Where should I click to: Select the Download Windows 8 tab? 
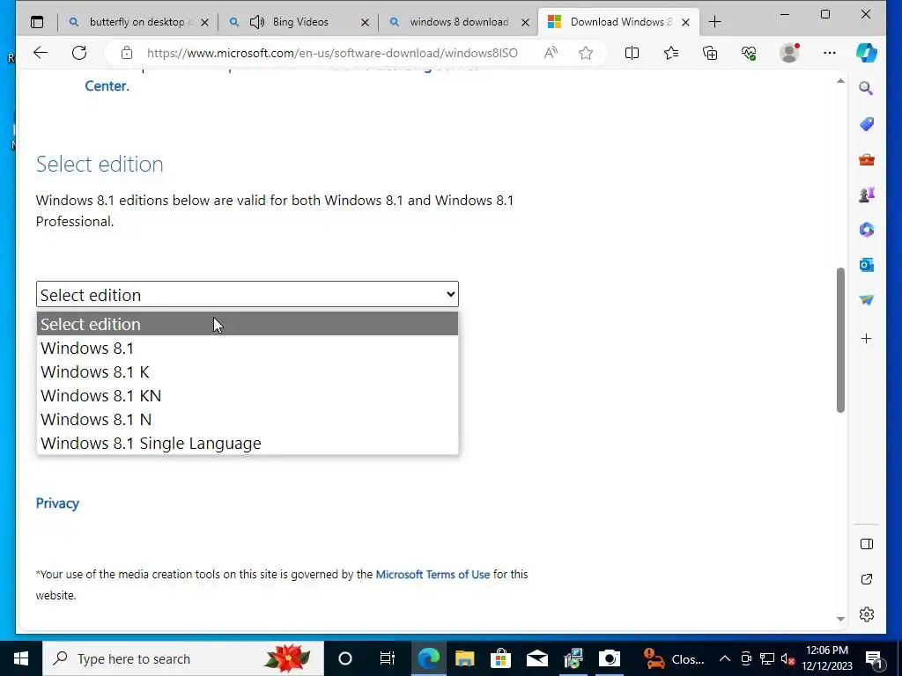618,22
